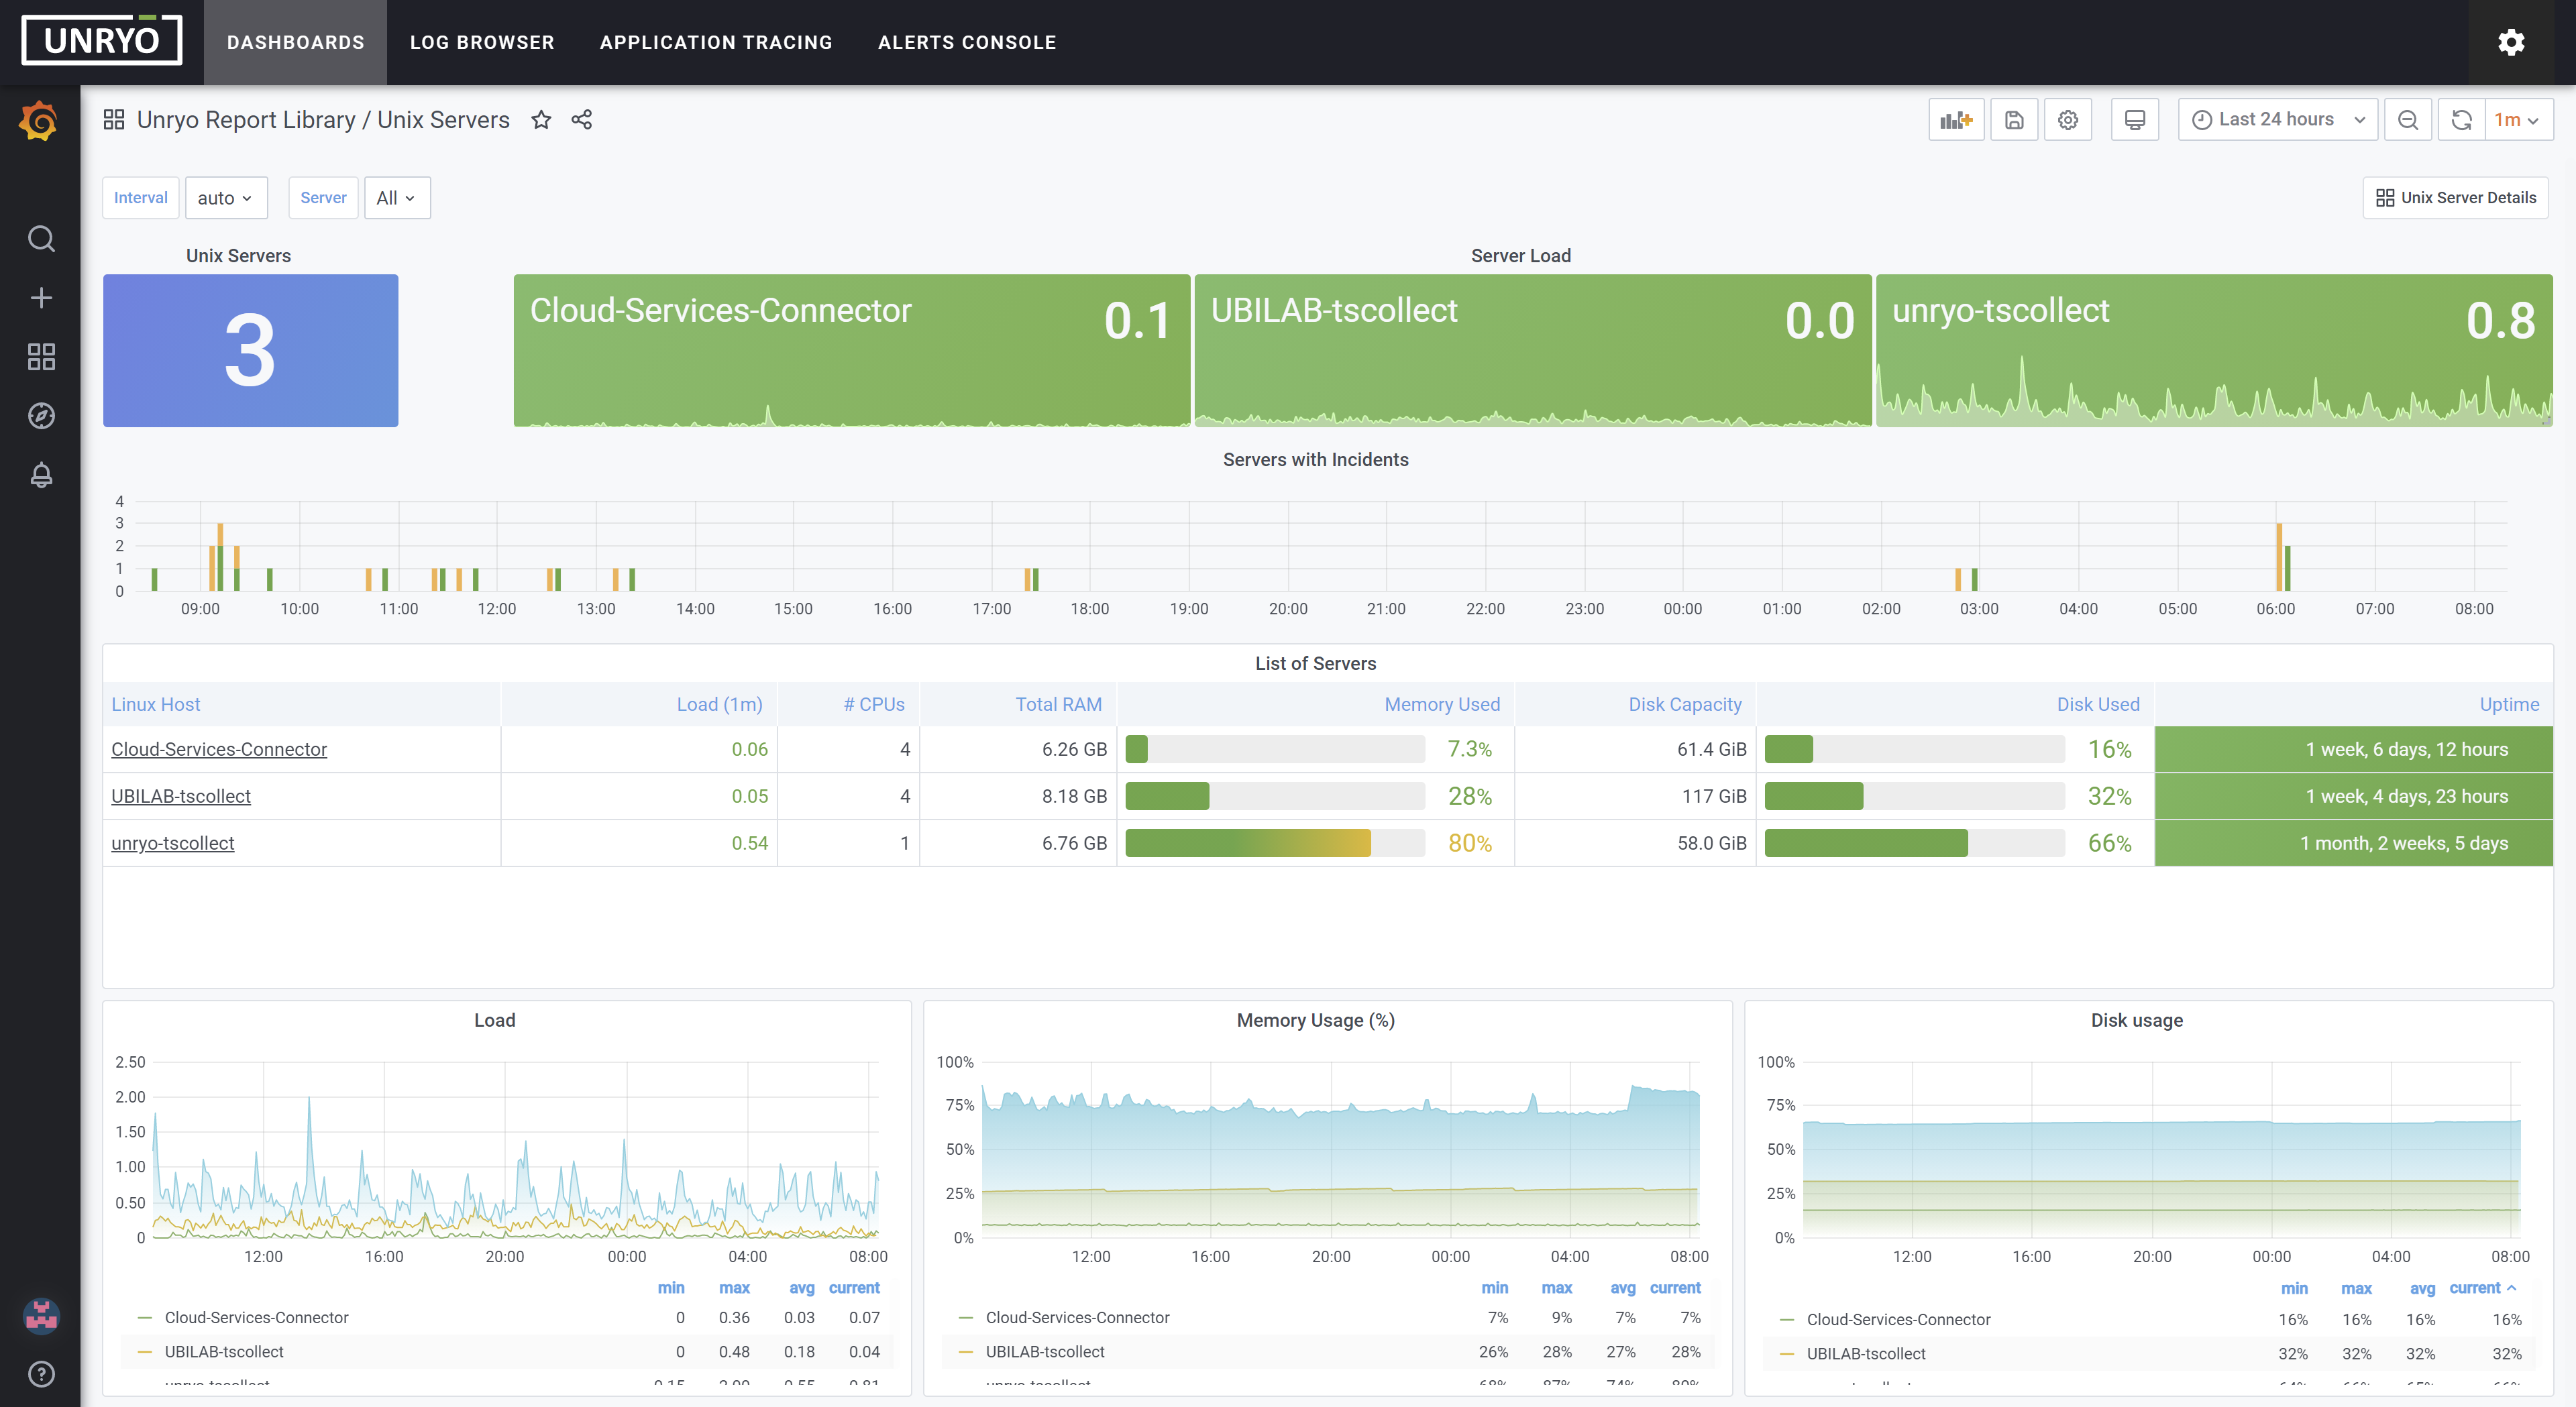Open the Load panel title menu
Screen dimensions: 2576x1407
495,1020
